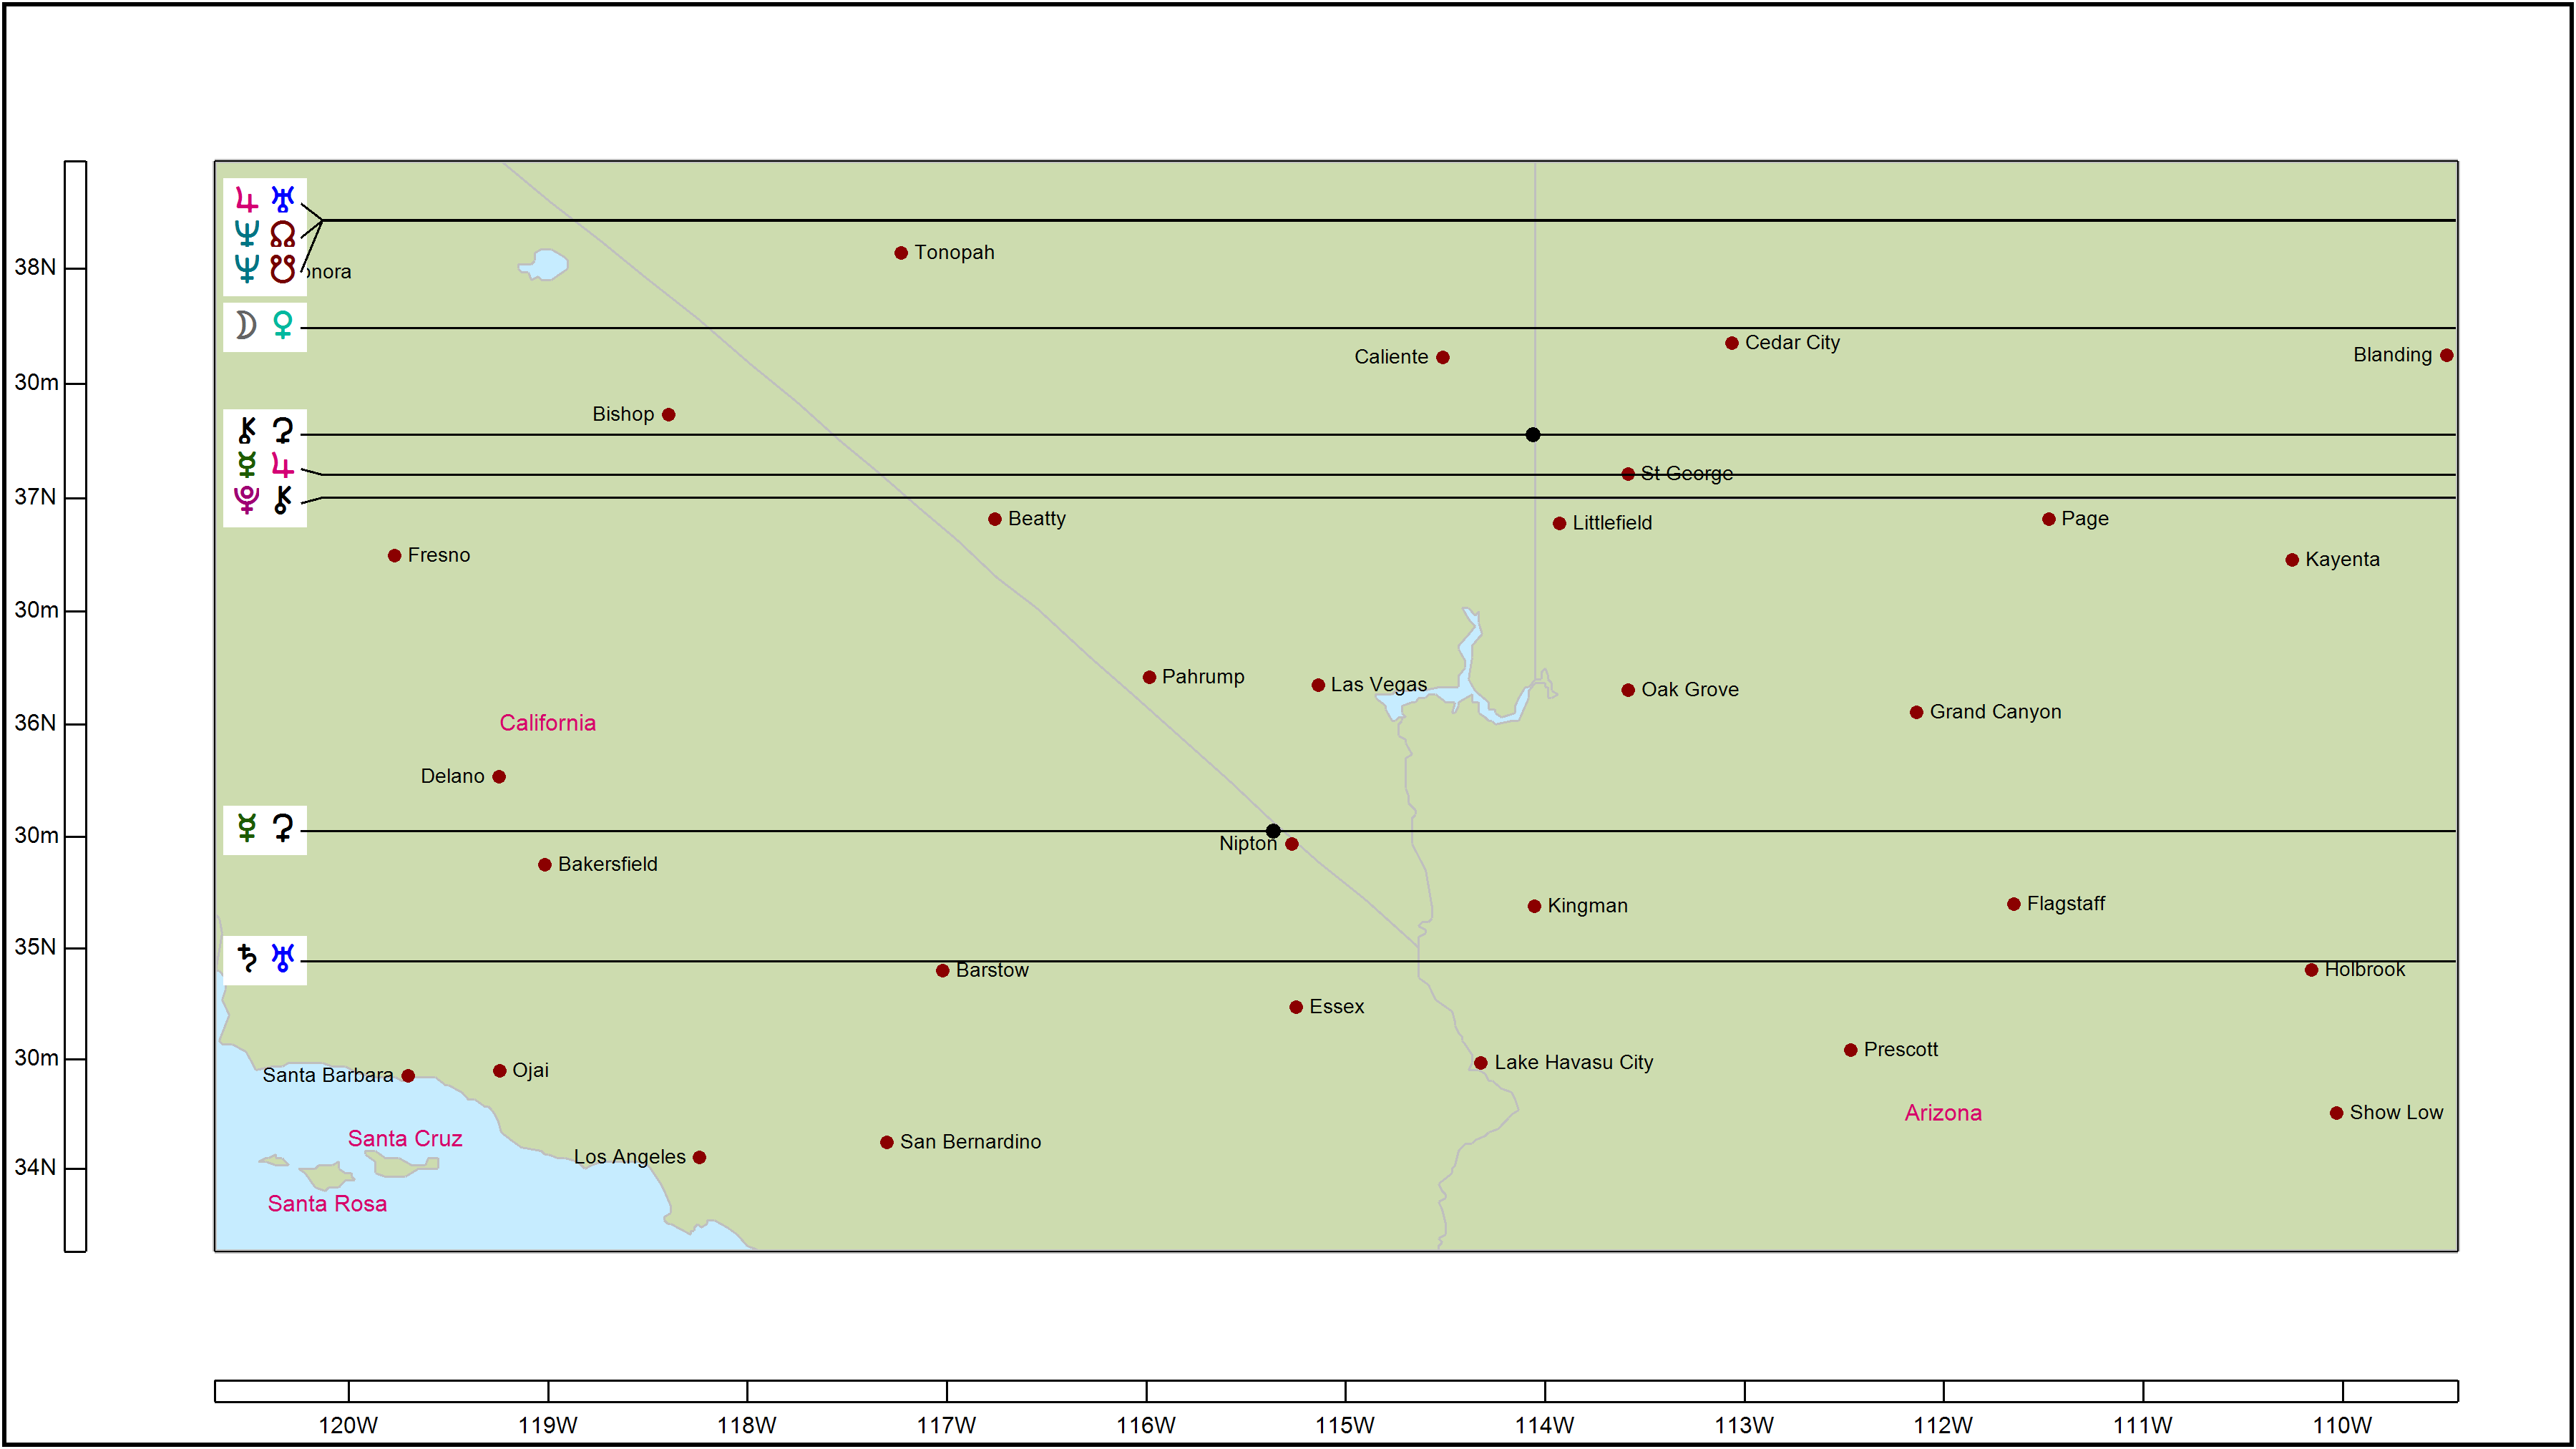
Task: Click the Lake Havasu City label
Action: (x=1573, y=1062)
